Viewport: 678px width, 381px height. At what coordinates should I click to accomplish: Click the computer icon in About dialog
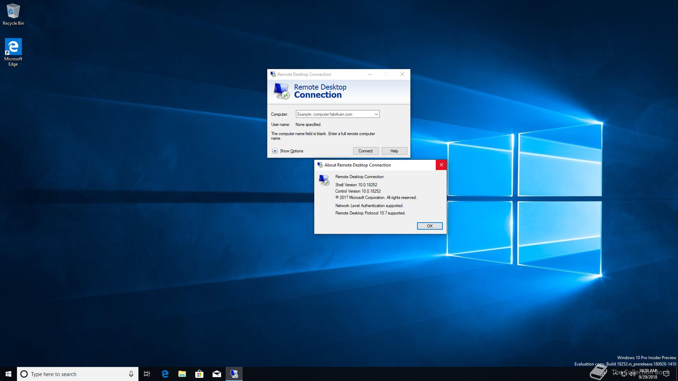(x=324, y=180)
